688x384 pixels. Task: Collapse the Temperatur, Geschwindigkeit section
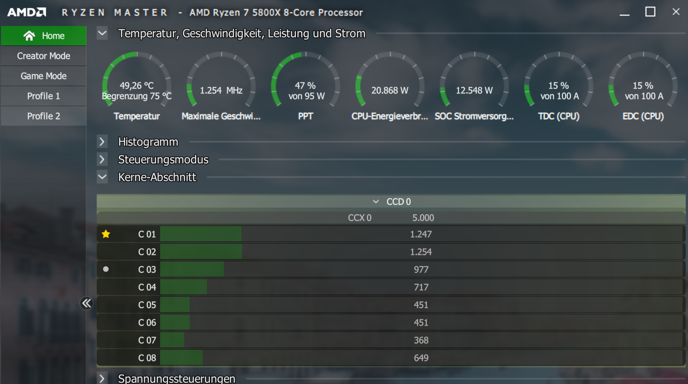click(x=102, y=33)
